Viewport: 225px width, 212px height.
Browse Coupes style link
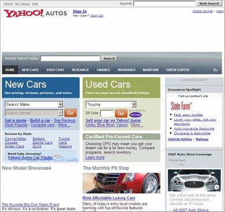coord(11,142)
